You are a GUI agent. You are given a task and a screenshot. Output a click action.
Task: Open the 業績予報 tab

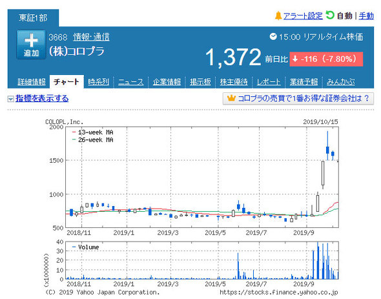[304, 82]
